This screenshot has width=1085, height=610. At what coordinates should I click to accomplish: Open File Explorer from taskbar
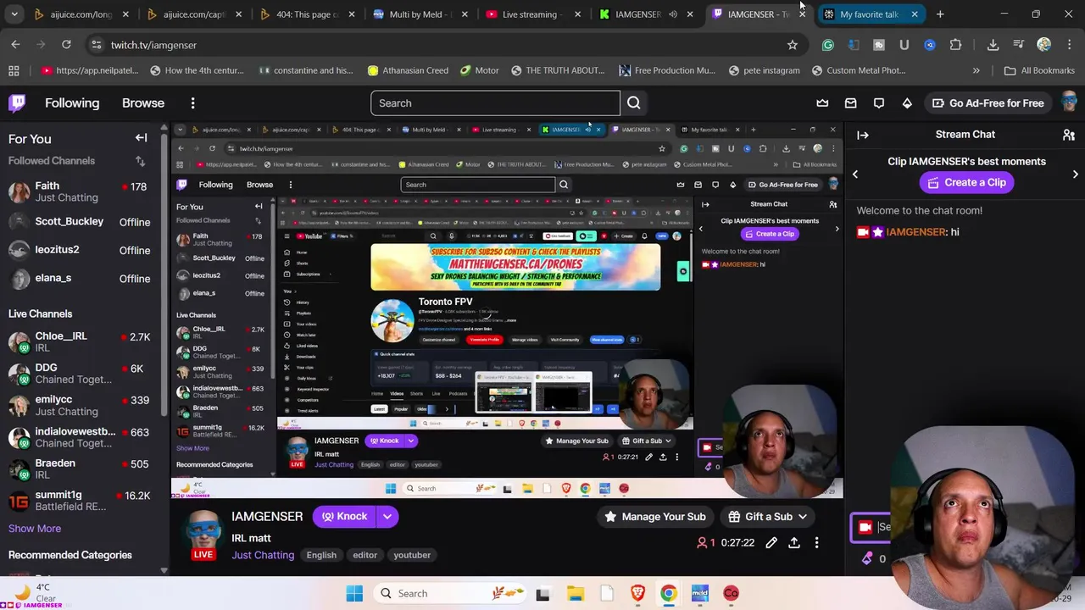[x=575, y=593]
